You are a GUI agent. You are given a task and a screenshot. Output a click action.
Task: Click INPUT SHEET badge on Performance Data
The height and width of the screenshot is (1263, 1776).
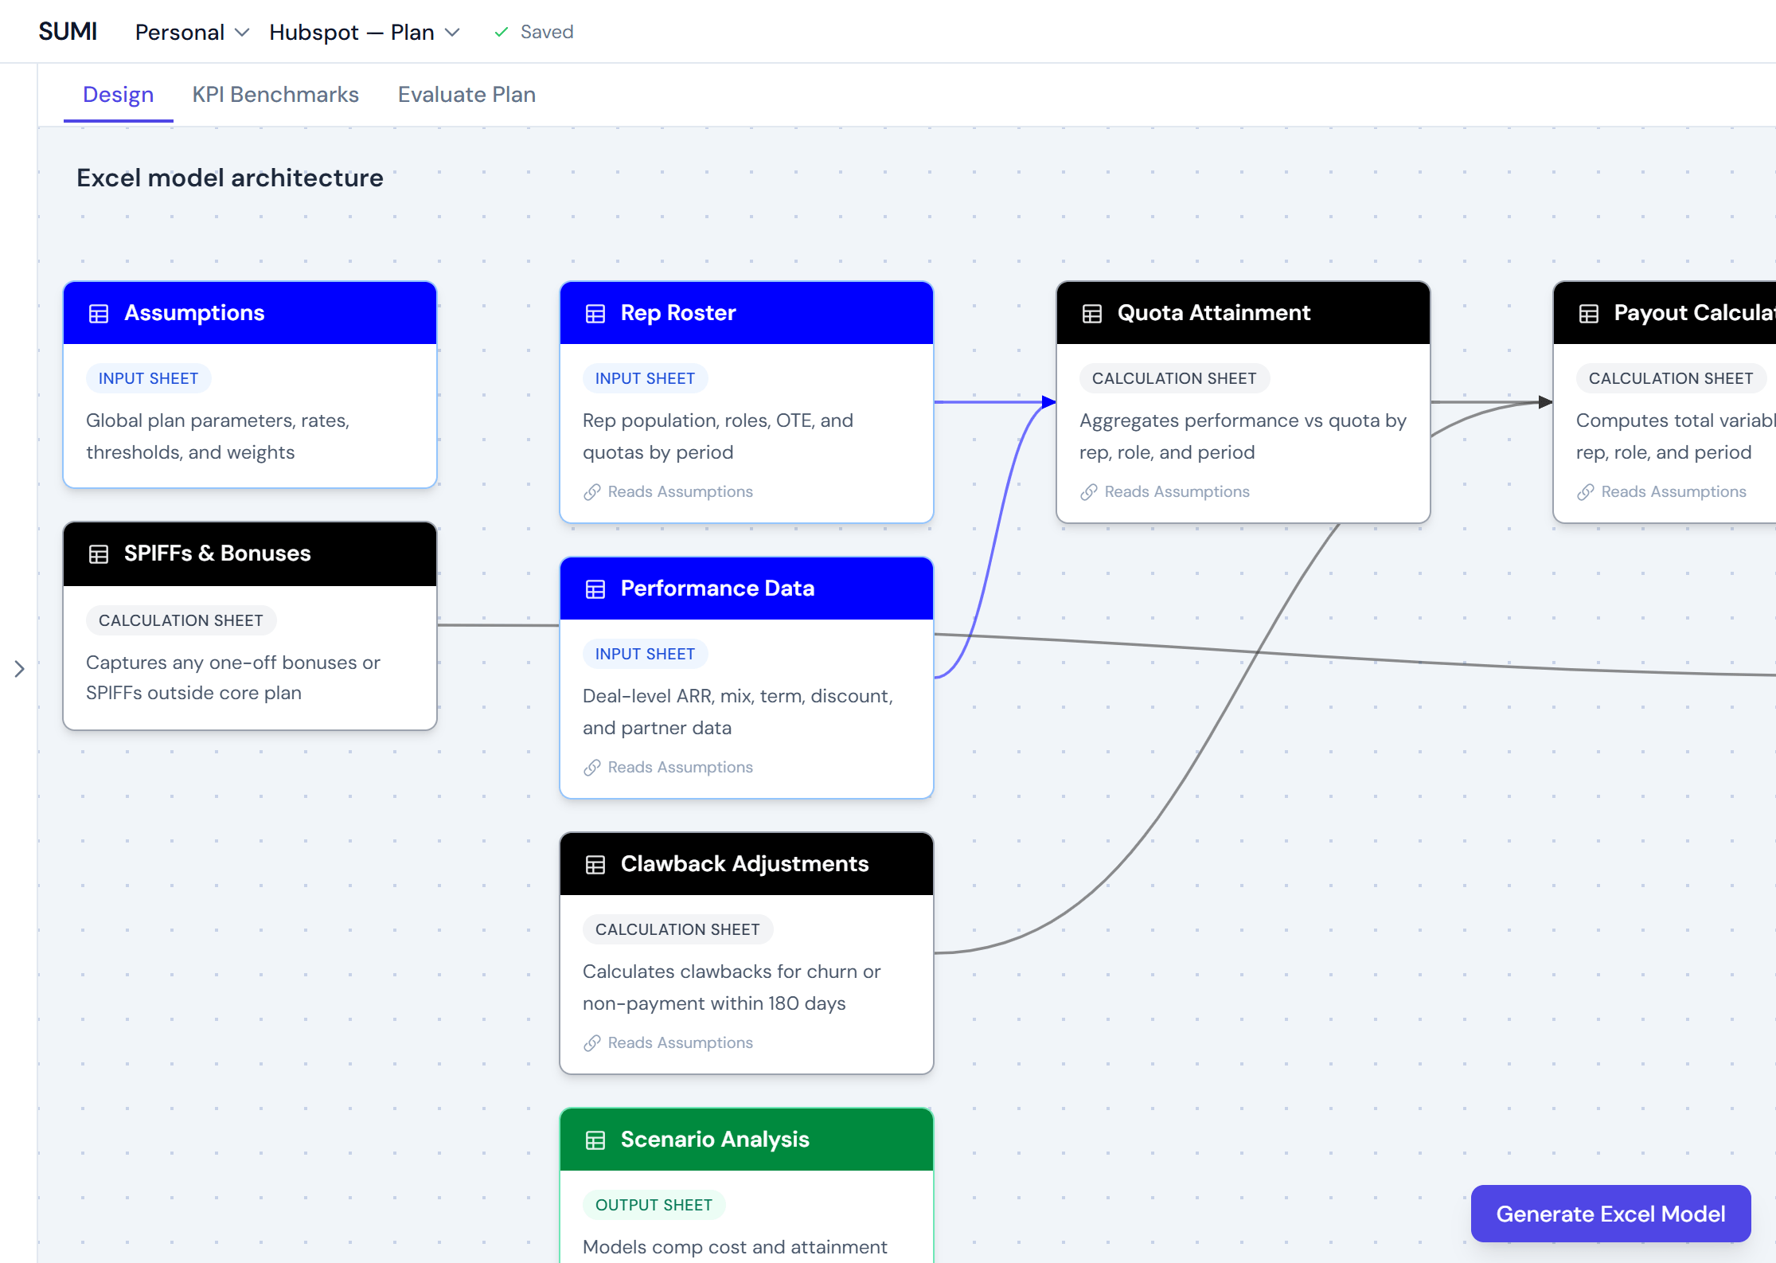click(x=645, y=654)
